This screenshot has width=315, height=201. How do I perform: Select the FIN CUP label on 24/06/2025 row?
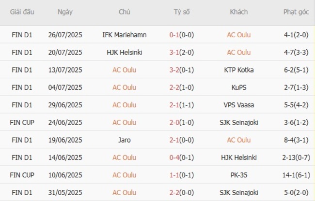[x=22, y=122]
